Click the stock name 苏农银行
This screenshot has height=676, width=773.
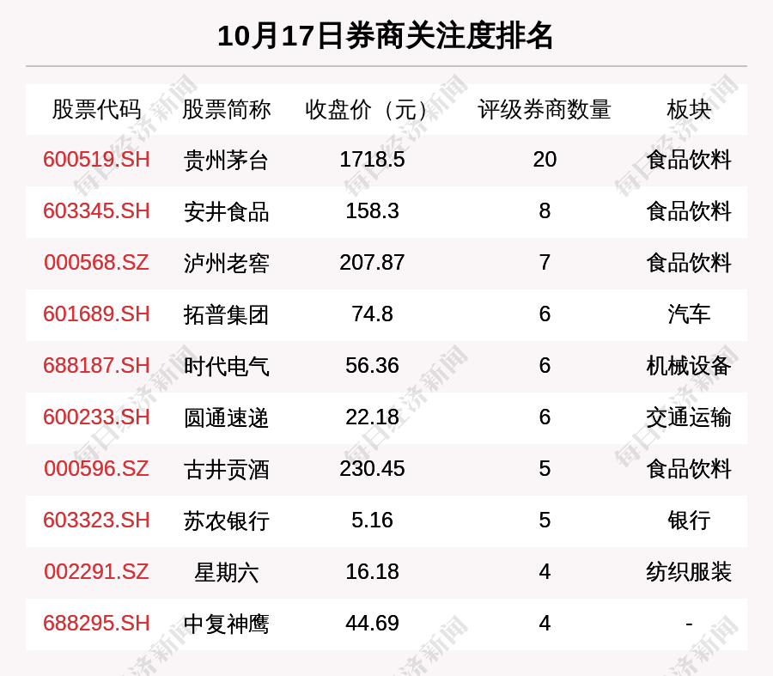(x=226, y=521)
